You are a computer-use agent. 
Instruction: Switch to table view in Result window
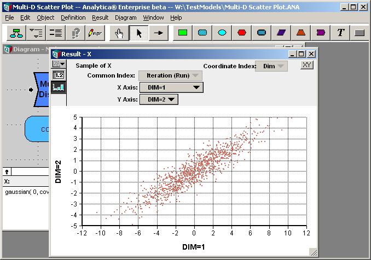pos(59,75)
